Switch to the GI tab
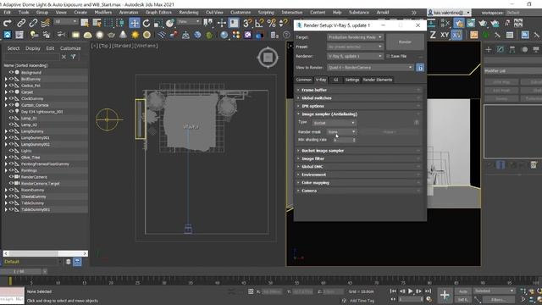Screen dimensions: 542x305 pos(335,80)
